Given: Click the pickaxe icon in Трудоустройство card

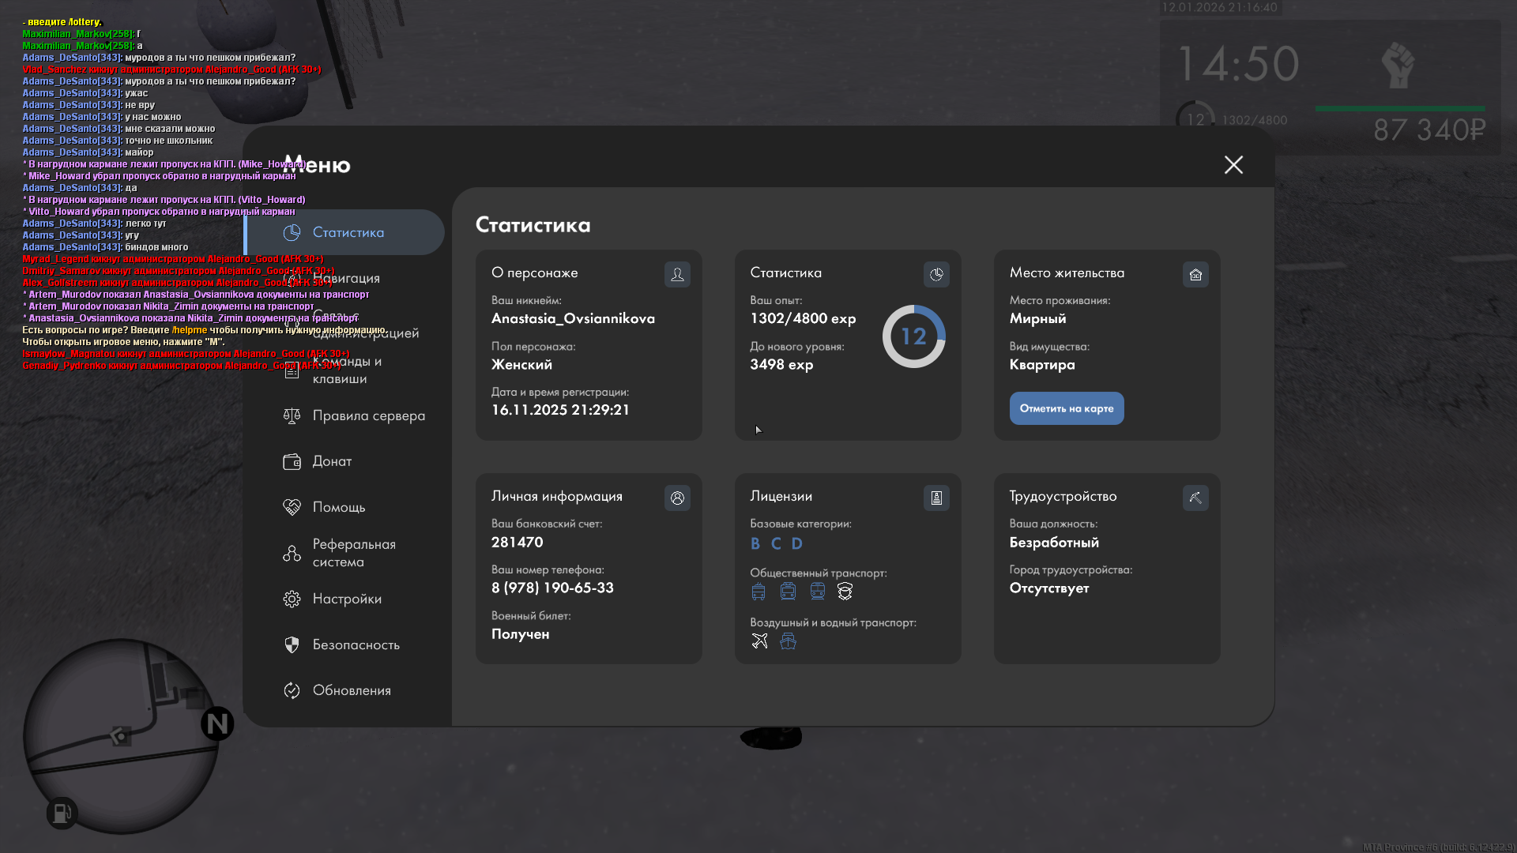Looking at the screenshot, I should 1195,498.
